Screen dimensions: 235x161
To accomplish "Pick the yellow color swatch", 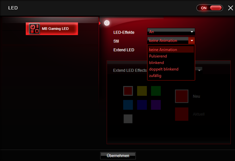I will (x=142, y=91).
